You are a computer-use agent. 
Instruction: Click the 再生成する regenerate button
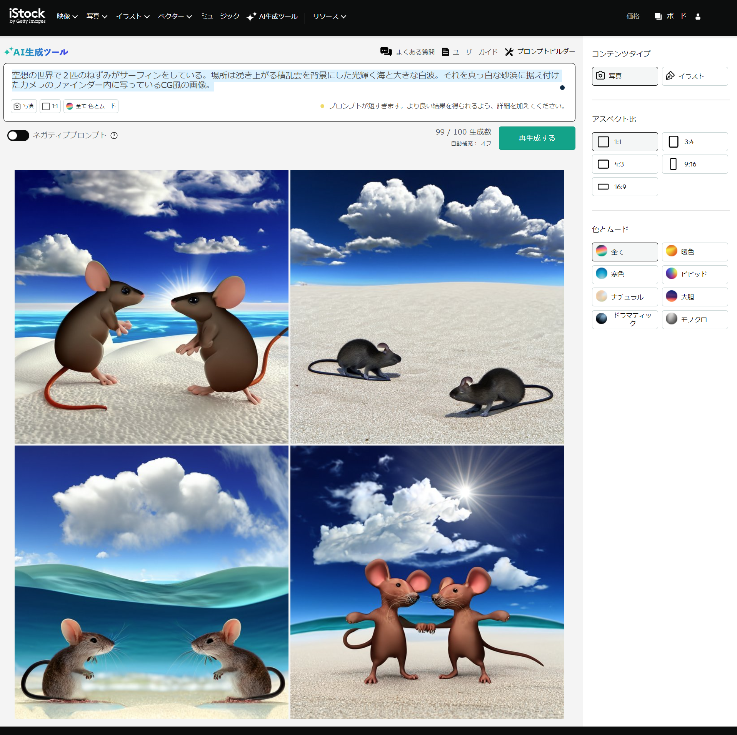click(x=537, y=138)
